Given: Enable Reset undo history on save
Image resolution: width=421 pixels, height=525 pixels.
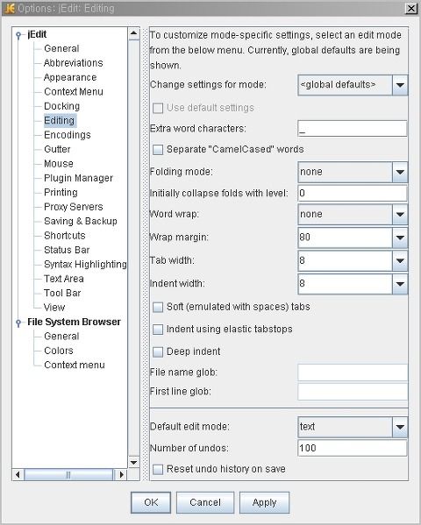Looking at the screenshot, I should click(x=158, y=469).
